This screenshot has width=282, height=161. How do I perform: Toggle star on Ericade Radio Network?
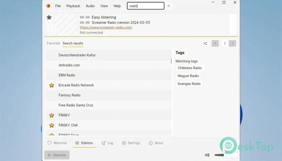coord(52,85)
